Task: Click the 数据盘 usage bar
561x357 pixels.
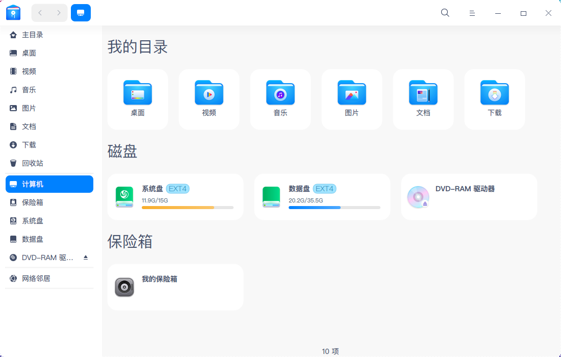Action: point(335,208)
